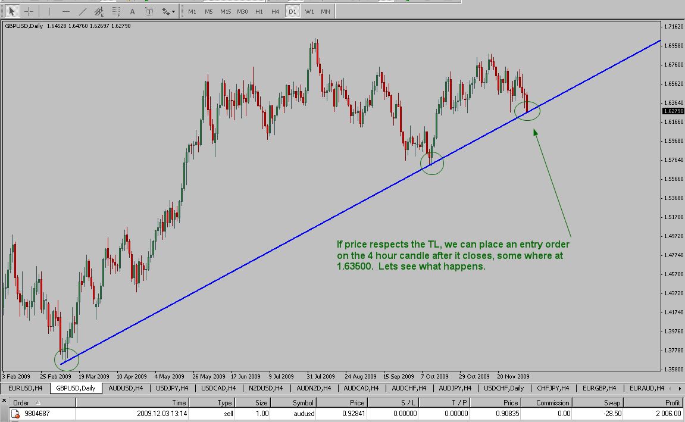The image size is (685, 422).
Task: Select the Fibonacci retracement tool
Action: tap(115, 11)
